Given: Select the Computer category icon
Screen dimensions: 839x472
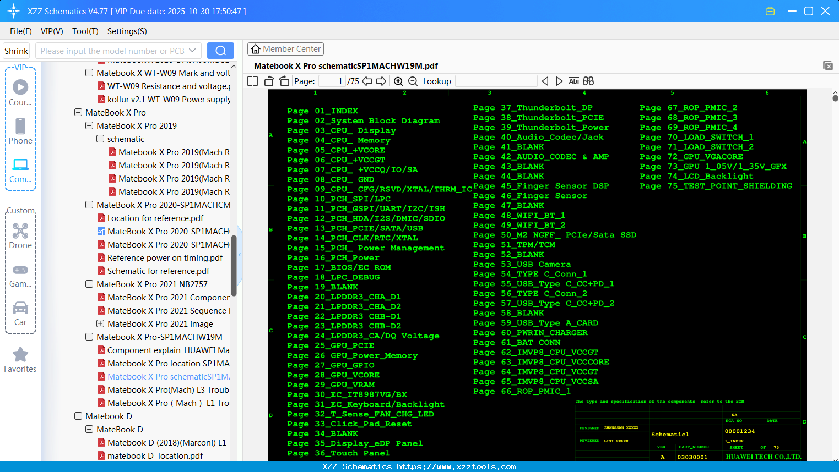Looking at the screenshot, I should click(20, 169).
